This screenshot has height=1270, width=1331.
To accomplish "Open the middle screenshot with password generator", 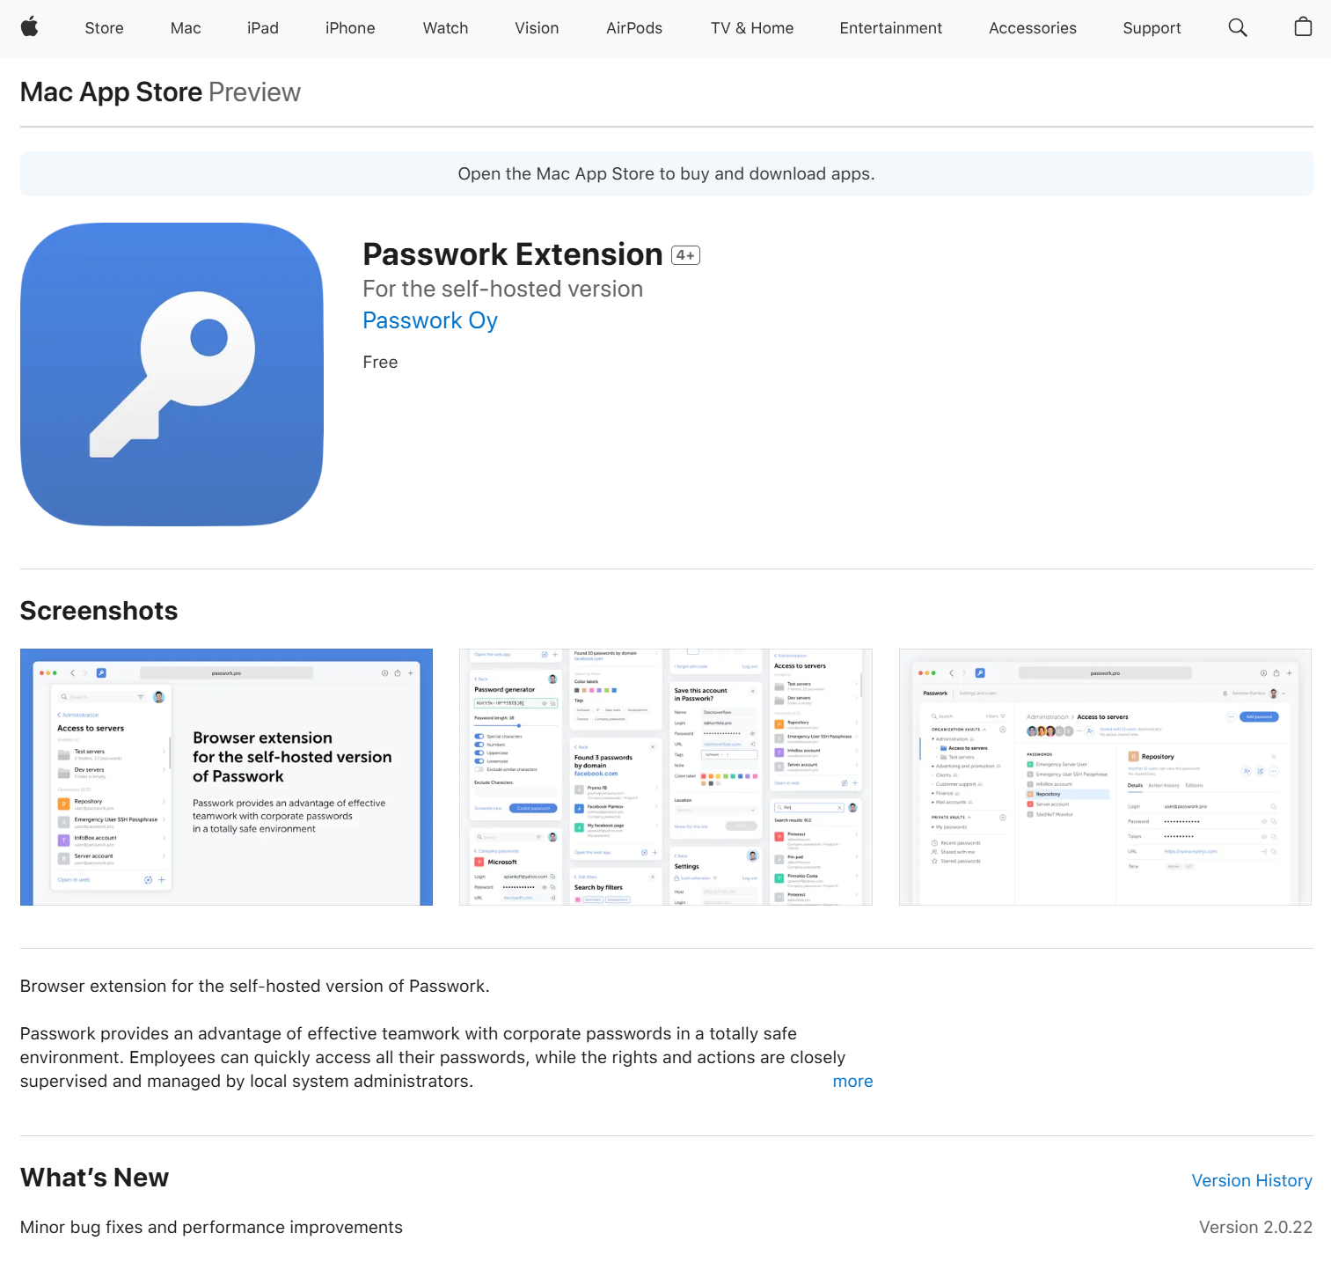I will [666, 777].
